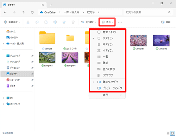Choose 小アイコン from the view menu
The height and width of the screenshot is (137, 176).
(x=107, y=50)
